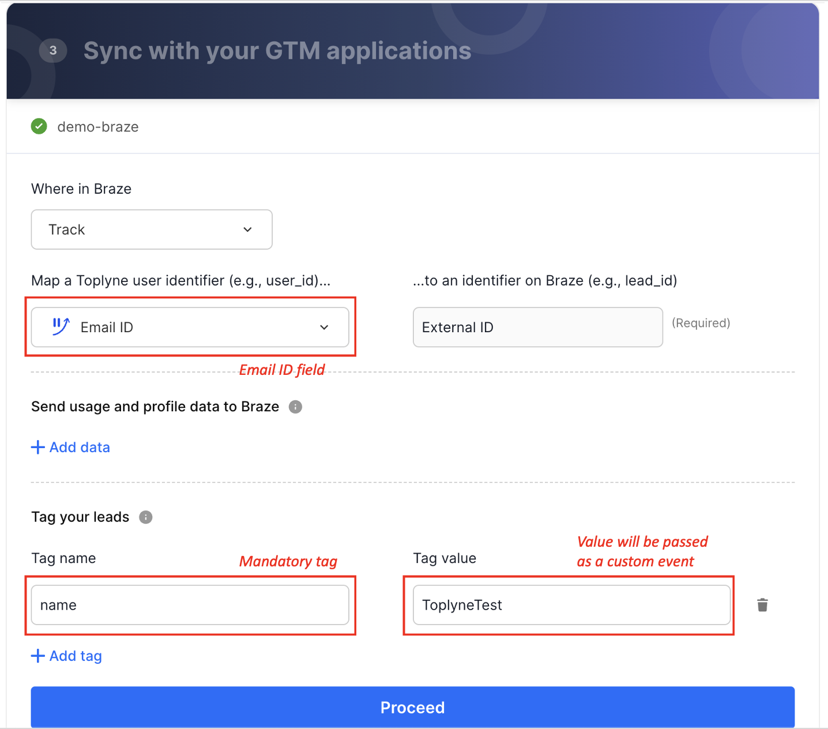The image size is (828, 729).
Task: Click the info icon beside 'Send usage and profile data'
Action: point(295,407)
